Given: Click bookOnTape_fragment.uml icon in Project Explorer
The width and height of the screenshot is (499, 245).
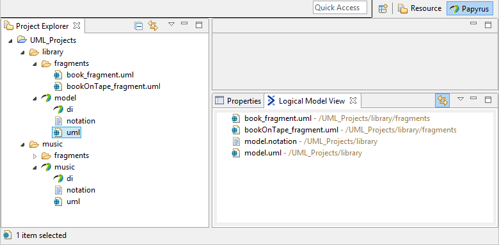Looking at the screenshot, I should 58,86.
